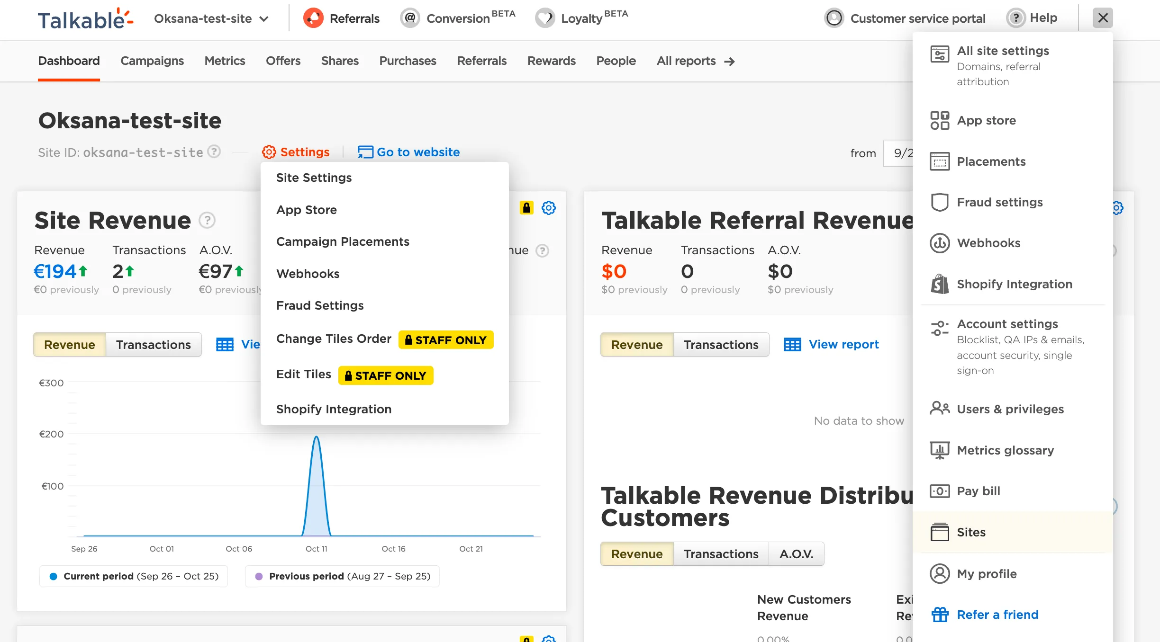This screenshot has height=642, width=1160.
Task: Open the Placements sidebar icon
Action: 939,161
